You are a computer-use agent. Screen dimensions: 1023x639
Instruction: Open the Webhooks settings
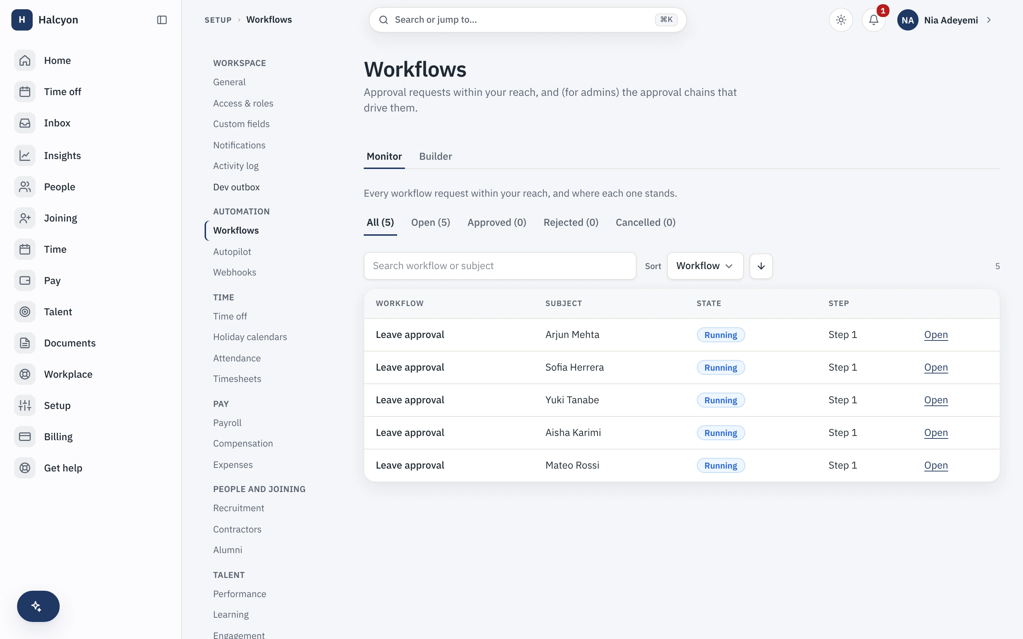point(234,273)
